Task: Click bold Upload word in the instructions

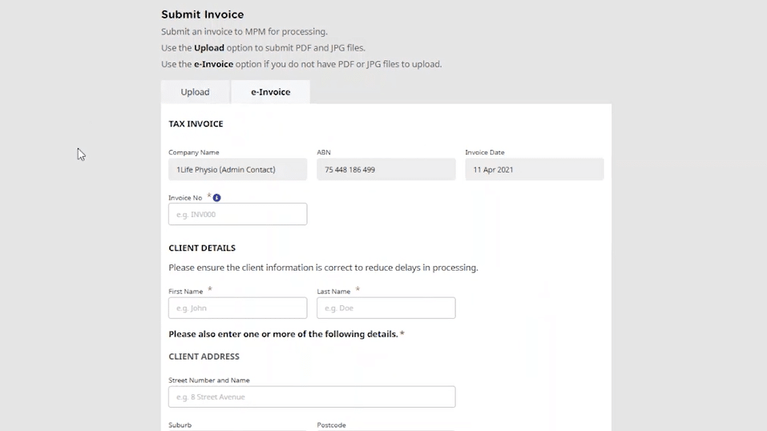Action: (209, 48)
